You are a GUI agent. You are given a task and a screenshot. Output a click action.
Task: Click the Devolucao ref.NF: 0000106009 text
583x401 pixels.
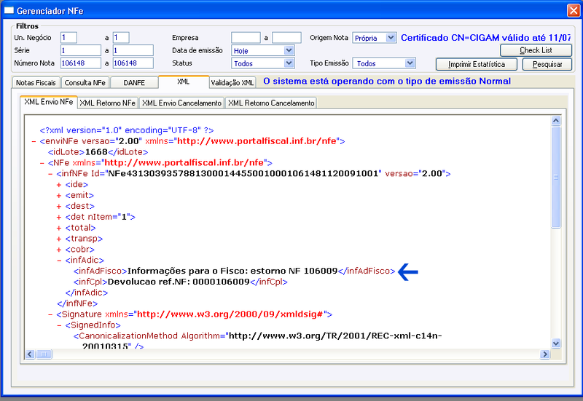tap(180, 282)
